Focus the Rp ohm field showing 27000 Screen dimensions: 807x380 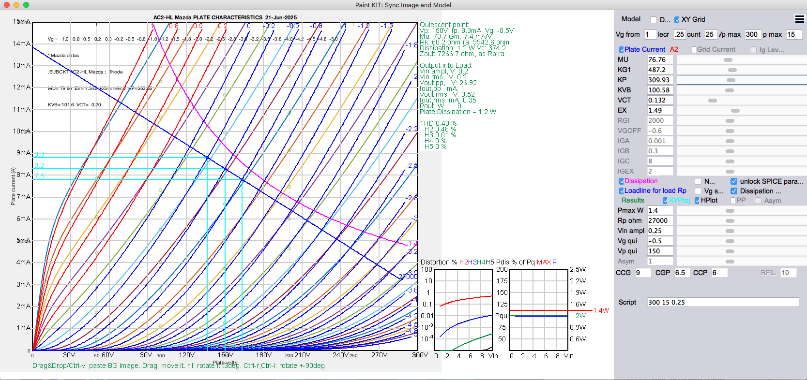[x=660, y=221]
